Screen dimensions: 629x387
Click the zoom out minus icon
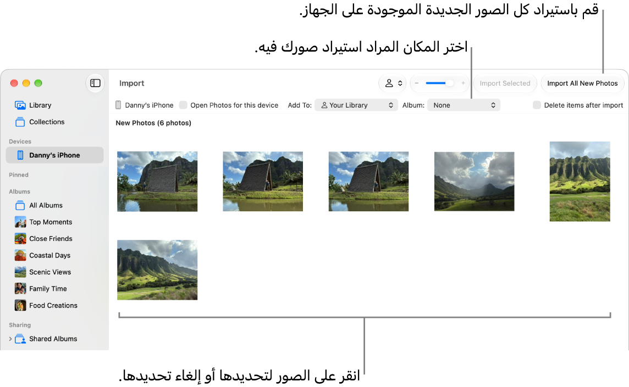coord(417,83)
